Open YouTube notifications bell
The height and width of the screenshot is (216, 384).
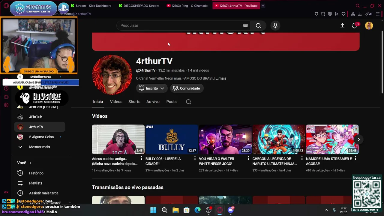[355, 25]
